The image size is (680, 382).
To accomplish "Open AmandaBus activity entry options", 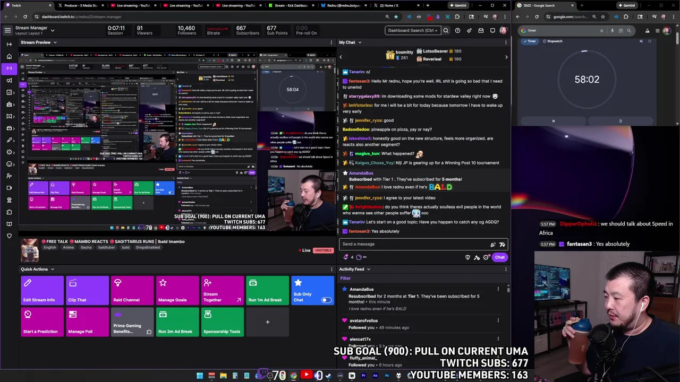I will point(498,289).
